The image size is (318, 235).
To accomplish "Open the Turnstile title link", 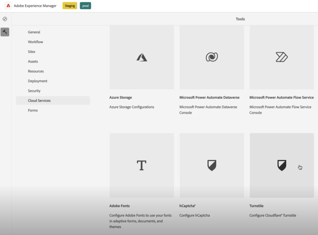I will click(x=257, y=206).
